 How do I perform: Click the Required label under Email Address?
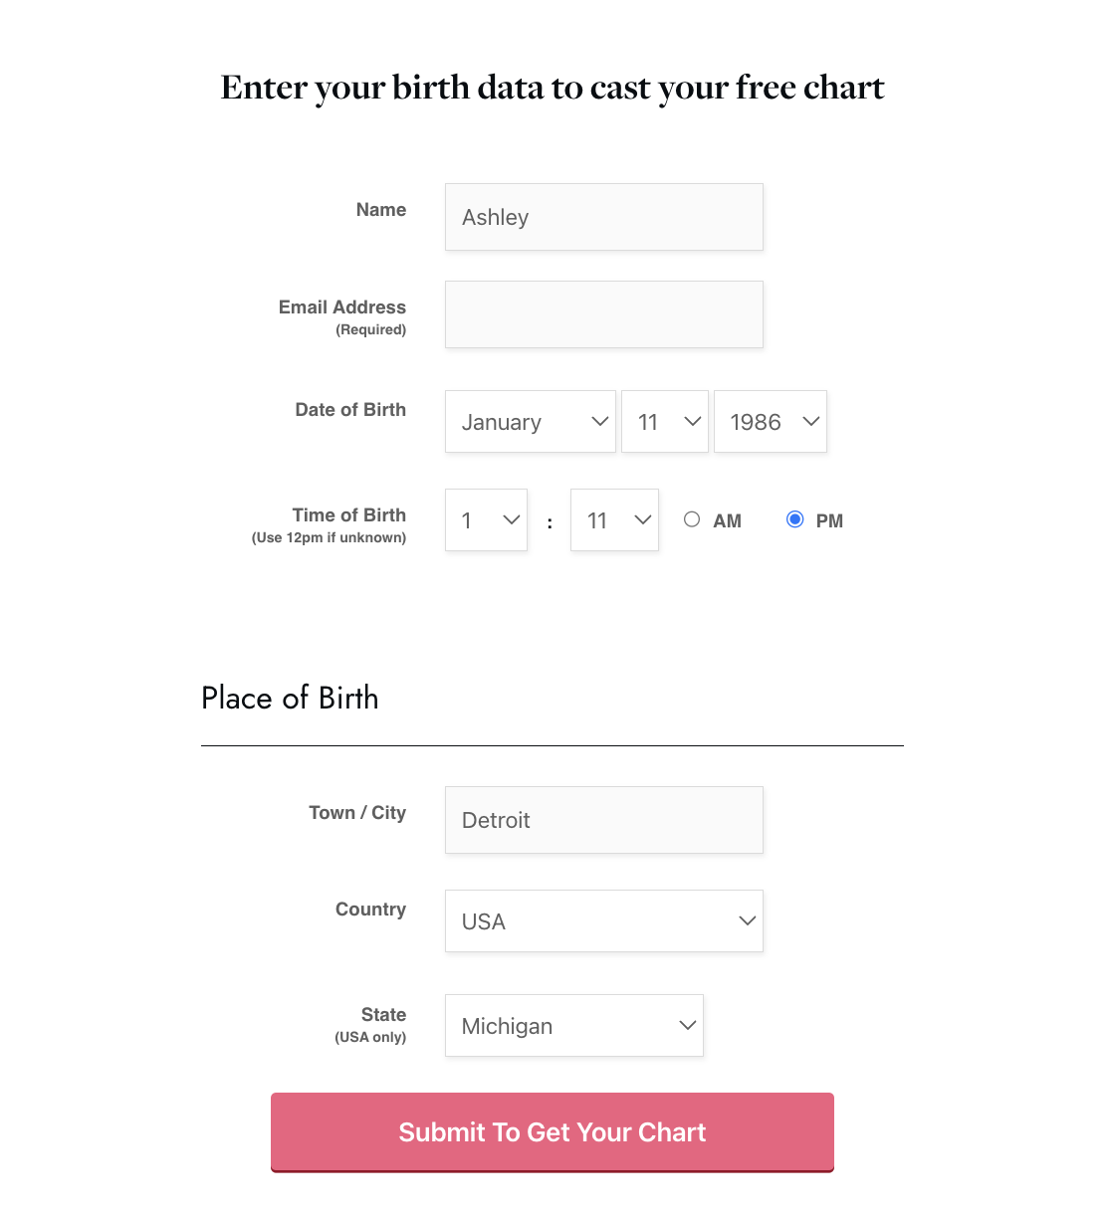click(x=370, y=329)
